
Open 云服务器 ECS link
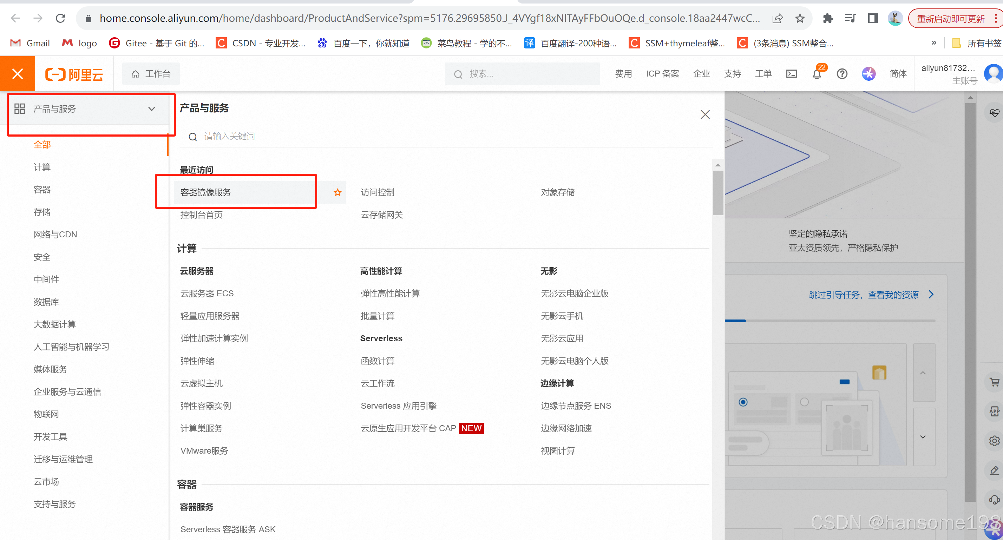pos(207,293)
